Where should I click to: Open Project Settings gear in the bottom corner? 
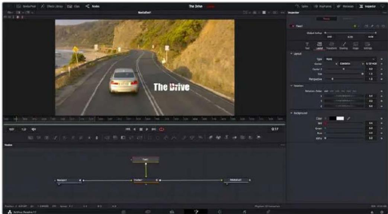coord(381,212)
